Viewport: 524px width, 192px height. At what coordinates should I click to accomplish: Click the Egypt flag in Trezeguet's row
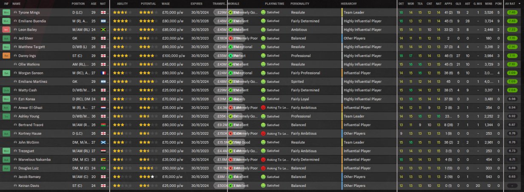click(x=103, y=151)
